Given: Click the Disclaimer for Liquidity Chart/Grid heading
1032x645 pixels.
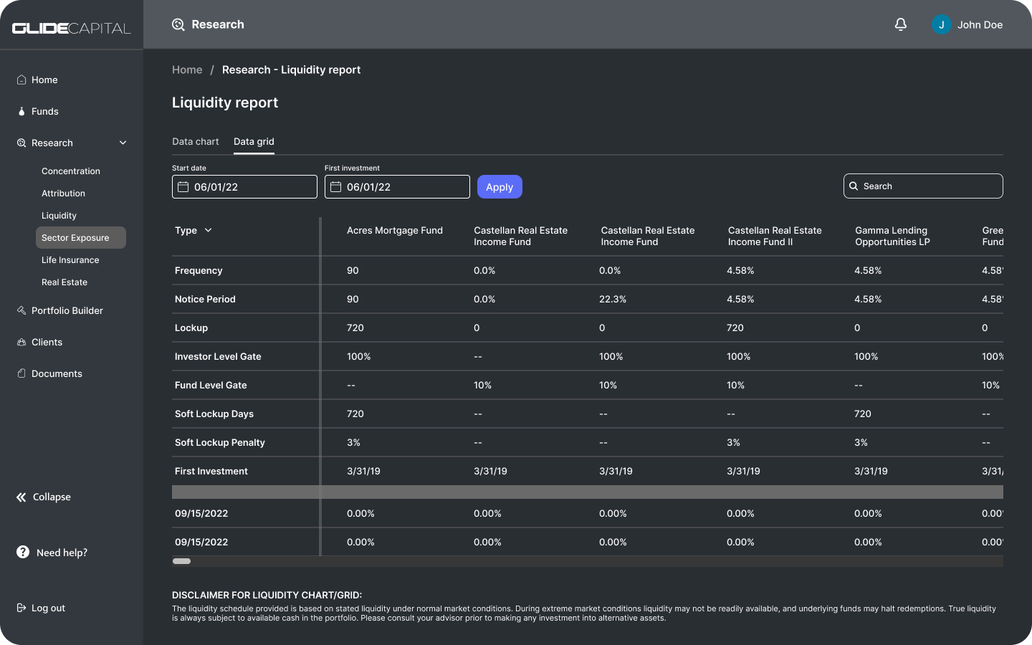Looking at the screenshot, I should point(267,595).
